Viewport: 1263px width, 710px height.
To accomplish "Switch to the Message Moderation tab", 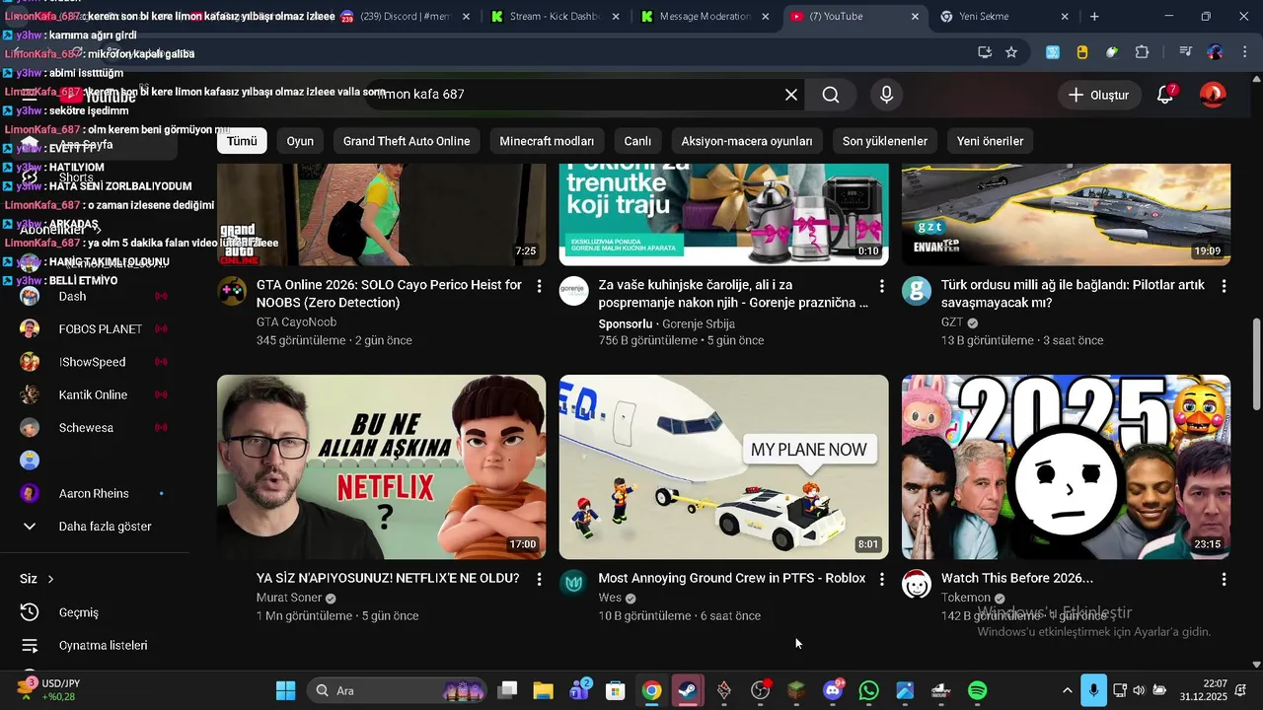I will [705, 17].
